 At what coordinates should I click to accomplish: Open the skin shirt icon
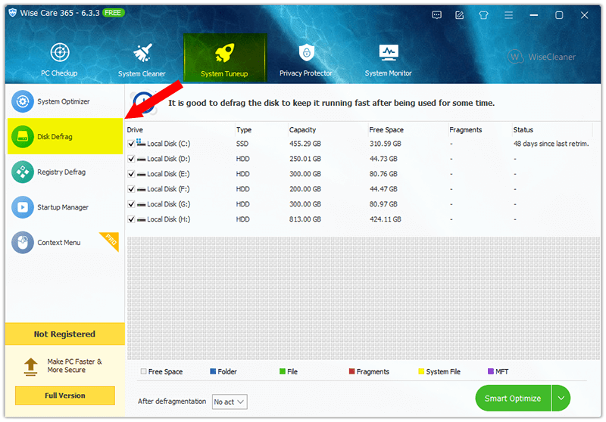click(483, 15)
